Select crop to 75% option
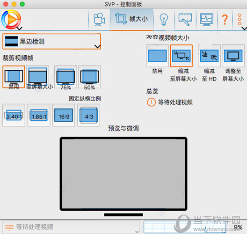 point(65,77)
